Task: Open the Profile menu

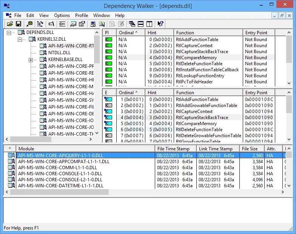Action: (x=82, y=15)
